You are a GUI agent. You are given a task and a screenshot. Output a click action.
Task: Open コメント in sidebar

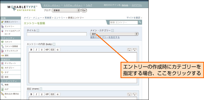click(10, 42)
